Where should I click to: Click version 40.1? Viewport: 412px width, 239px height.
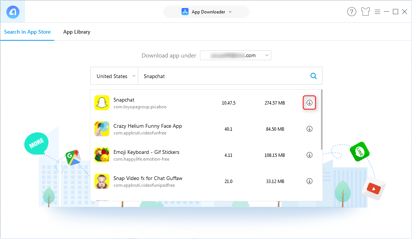click(228, 129)
